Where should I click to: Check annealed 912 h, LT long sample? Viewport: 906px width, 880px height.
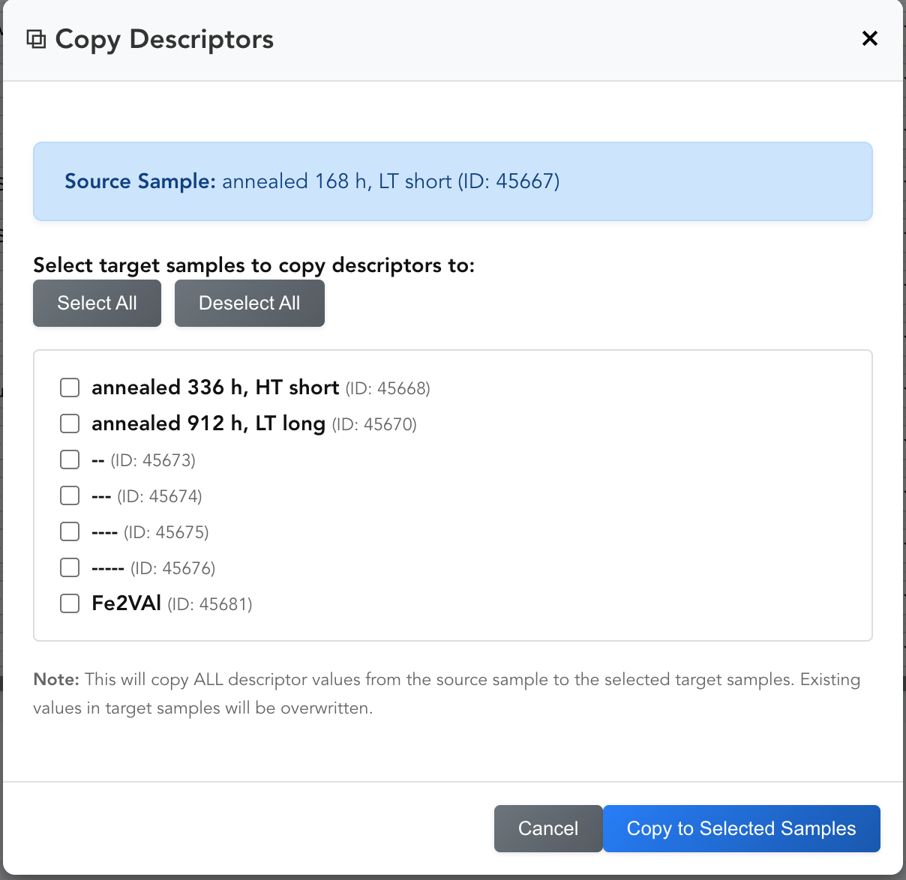70,424
